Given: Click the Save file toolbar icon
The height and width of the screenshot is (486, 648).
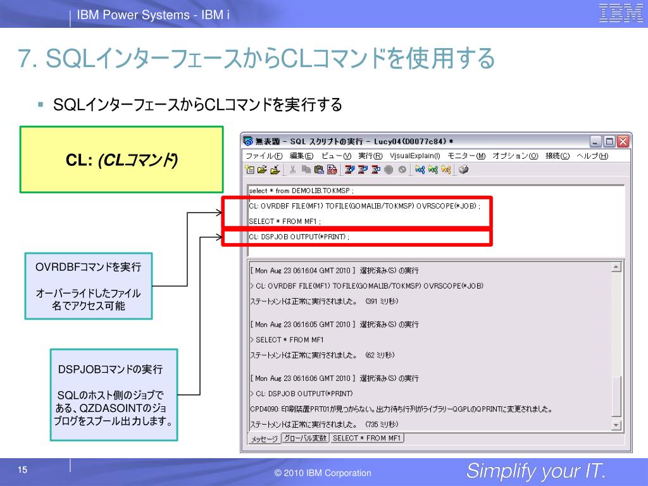Looking at the screenshot, I should click(275, 170).
